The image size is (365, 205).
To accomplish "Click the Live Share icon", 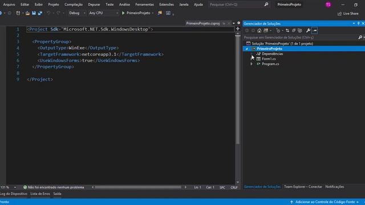I will coord(340,14).
